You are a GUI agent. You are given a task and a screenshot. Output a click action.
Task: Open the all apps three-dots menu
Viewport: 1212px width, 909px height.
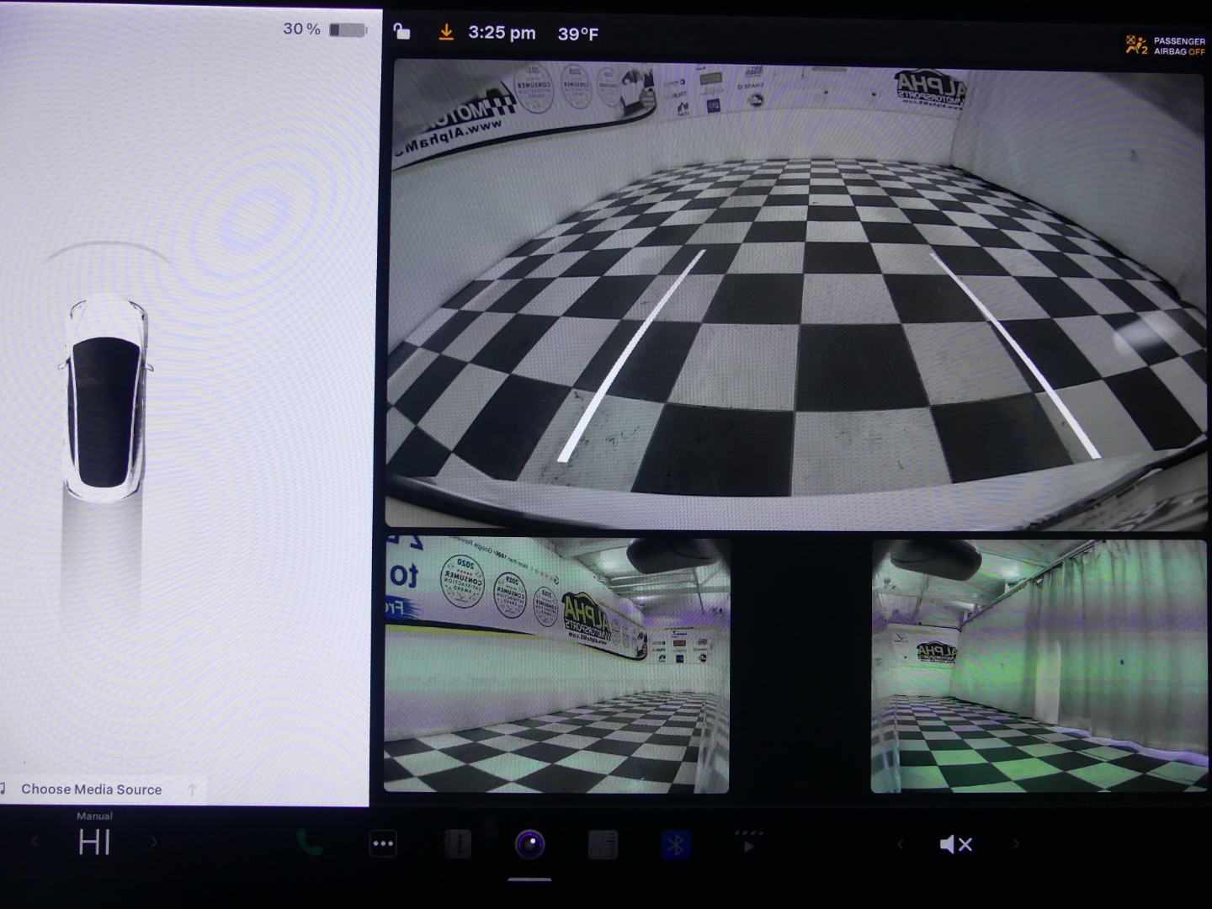click(x=383, y=843)
